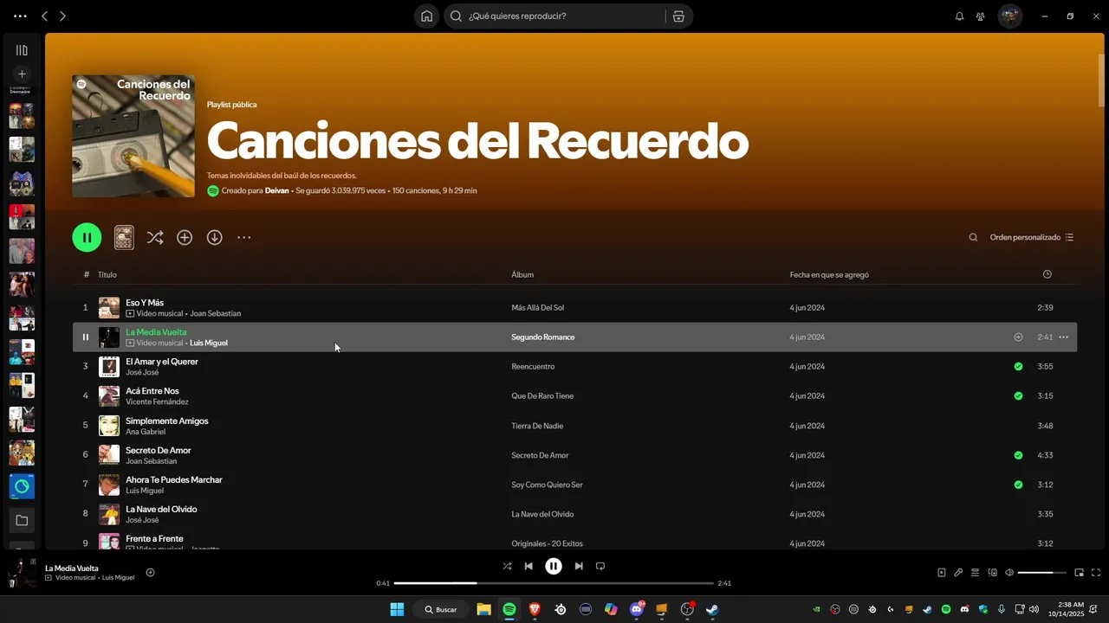Open Vicente Fernández artist link
Viewport: 1109px width, 623px height.
coord(157,401)
